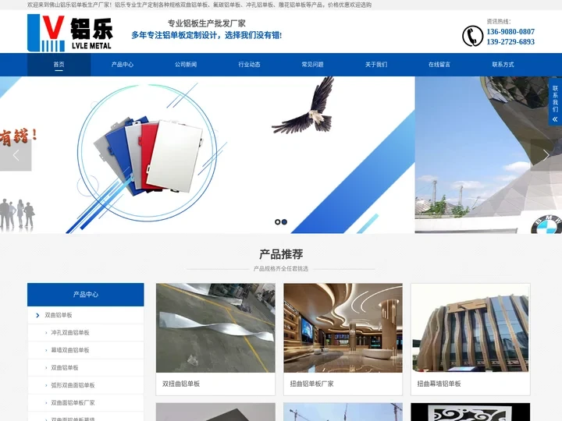Image resolution: width=562 pixels, height=421 pixels.
Task: Open the 行业动态 navigation item
Action: [x=249, y=65]
